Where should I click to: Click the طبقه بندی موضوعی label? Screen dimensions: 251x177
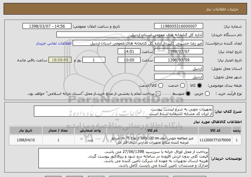(225, 86)
